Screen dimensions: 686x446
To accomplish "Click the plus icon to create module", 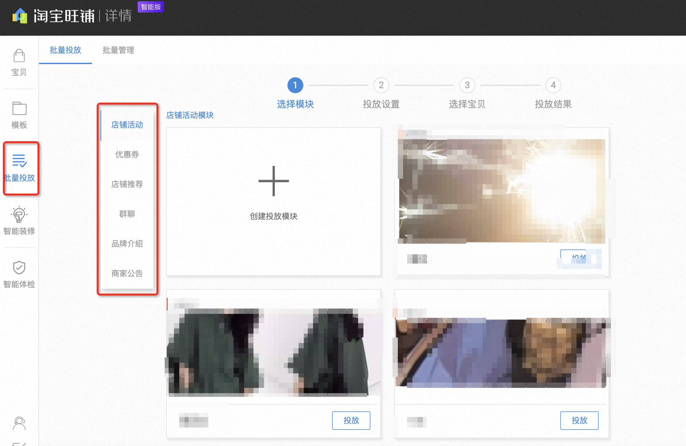I will [x=274, y=181].
